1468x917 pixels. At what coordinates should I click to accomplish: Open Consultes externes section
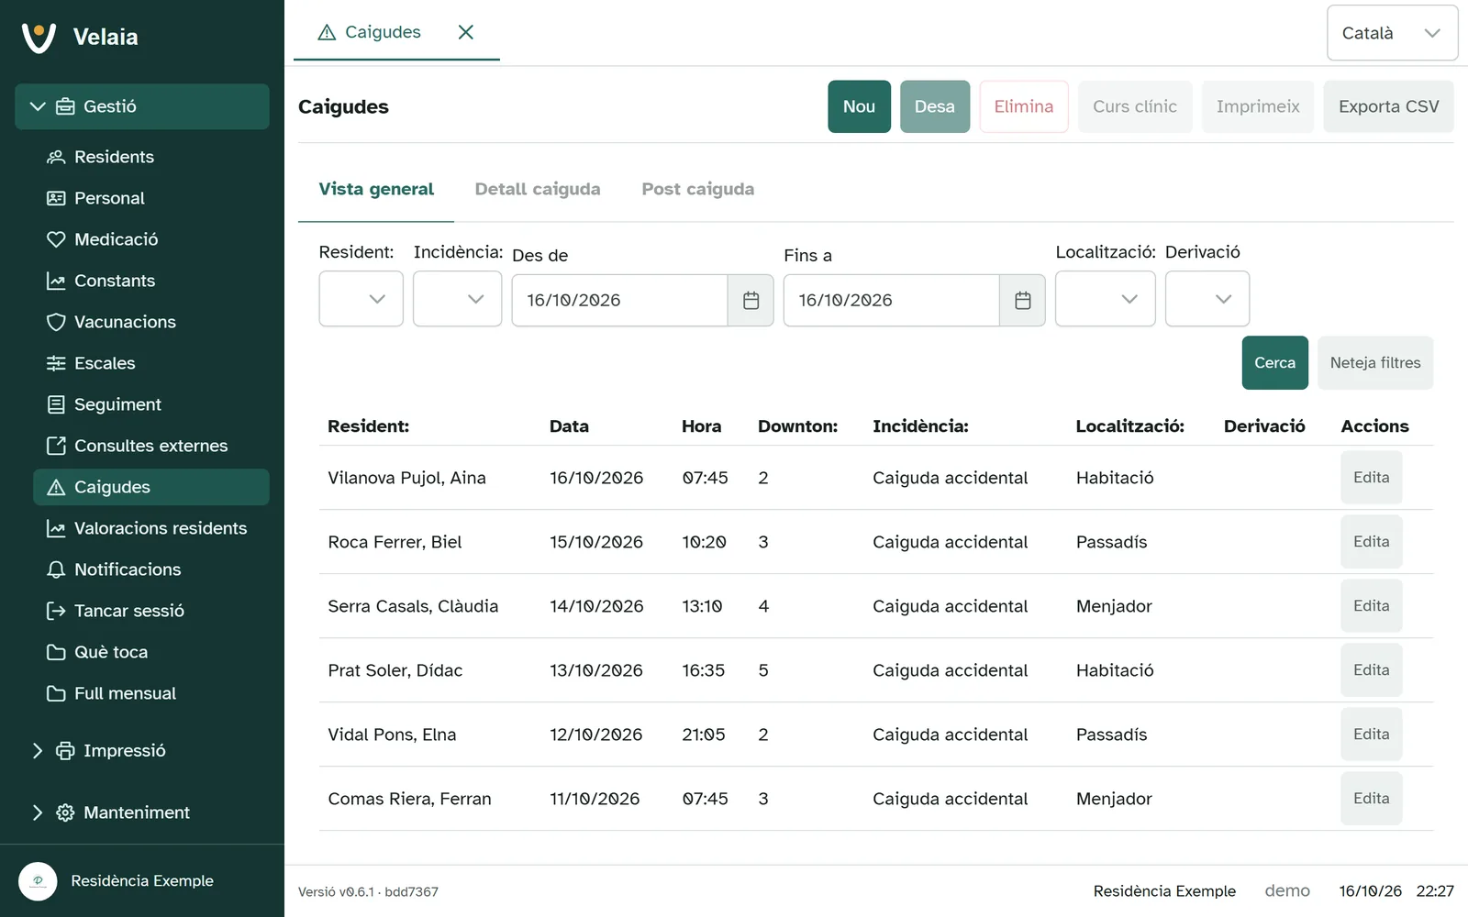tap(151, 446)
